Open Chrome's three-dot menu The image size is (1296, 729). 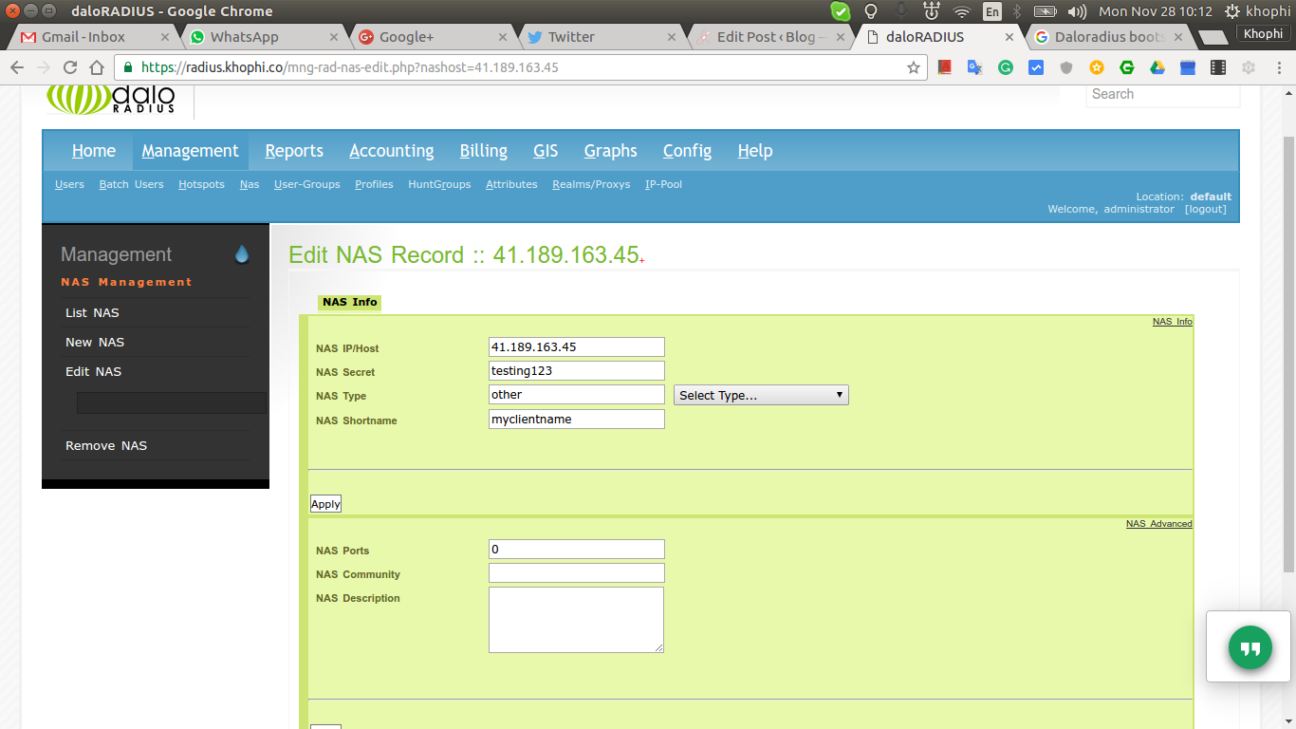1278,67
